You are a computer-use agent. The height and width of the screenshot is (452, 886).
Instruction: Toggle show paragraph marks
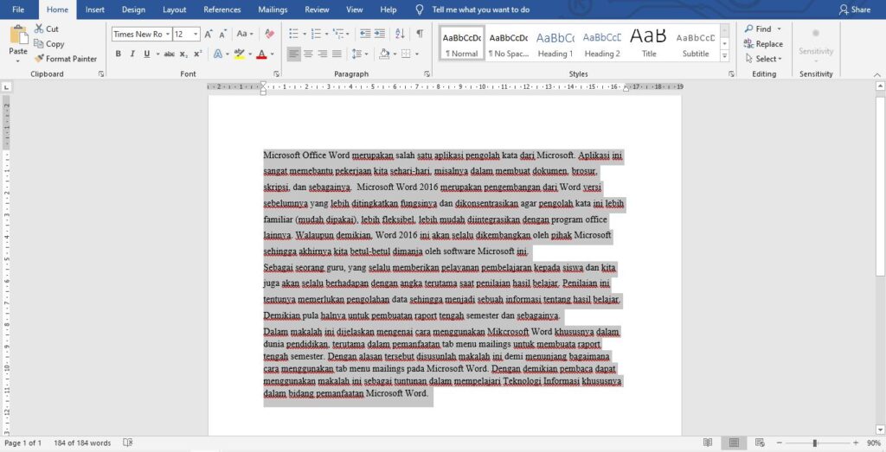420,34
